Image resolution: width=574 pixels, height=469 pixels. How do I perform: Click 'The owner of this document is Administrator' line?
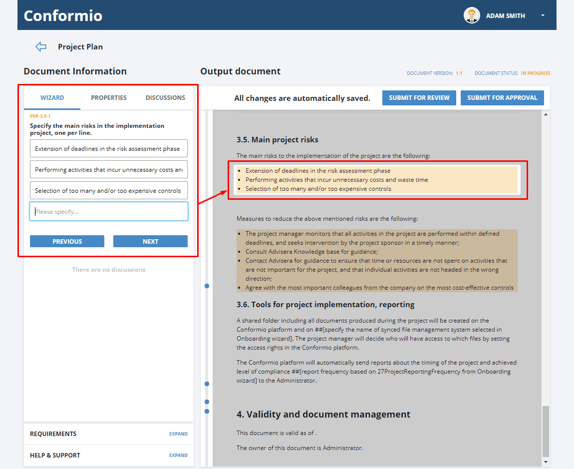coord(299,448)
